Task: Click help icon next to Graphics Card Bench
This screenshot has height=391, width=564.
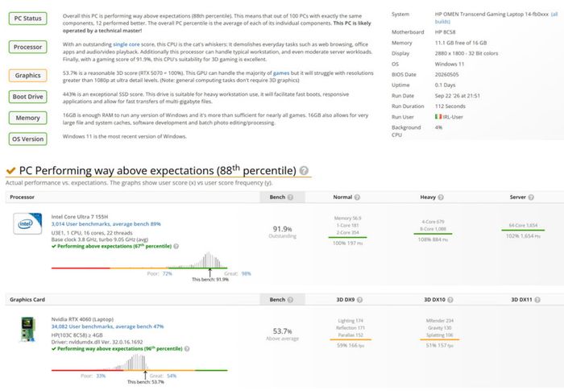Action: (x=290, y=300)
